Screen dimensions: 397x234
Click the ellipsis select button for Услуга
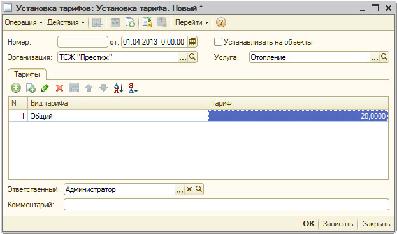(x=375, y=57)
